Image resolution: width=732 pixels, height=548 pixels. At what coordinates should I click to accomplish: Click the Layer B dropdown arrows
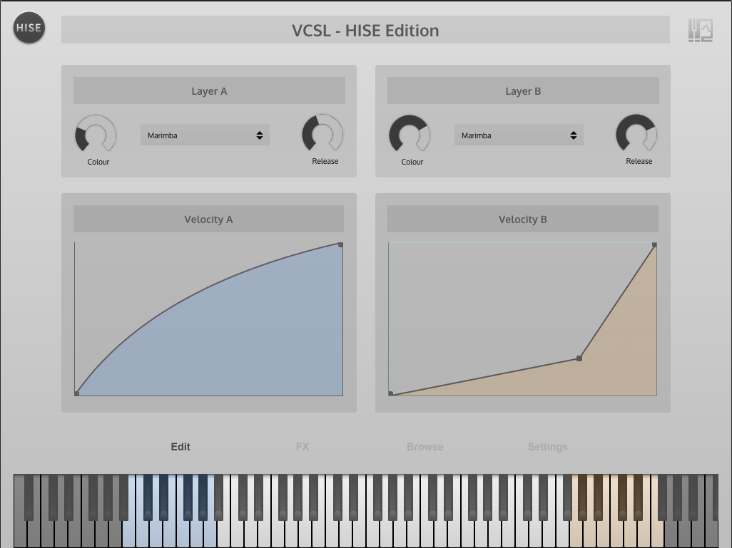point(574,135)
